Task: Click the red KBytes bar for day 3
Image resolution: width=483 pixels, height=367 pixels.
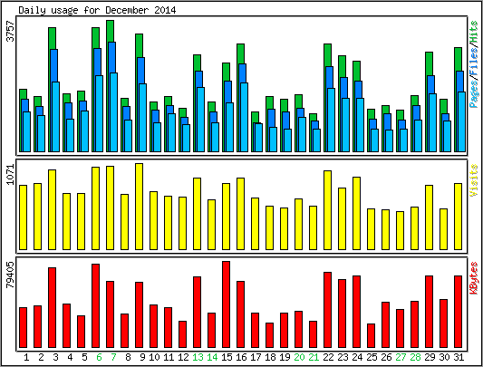Action: click(52, 307)
